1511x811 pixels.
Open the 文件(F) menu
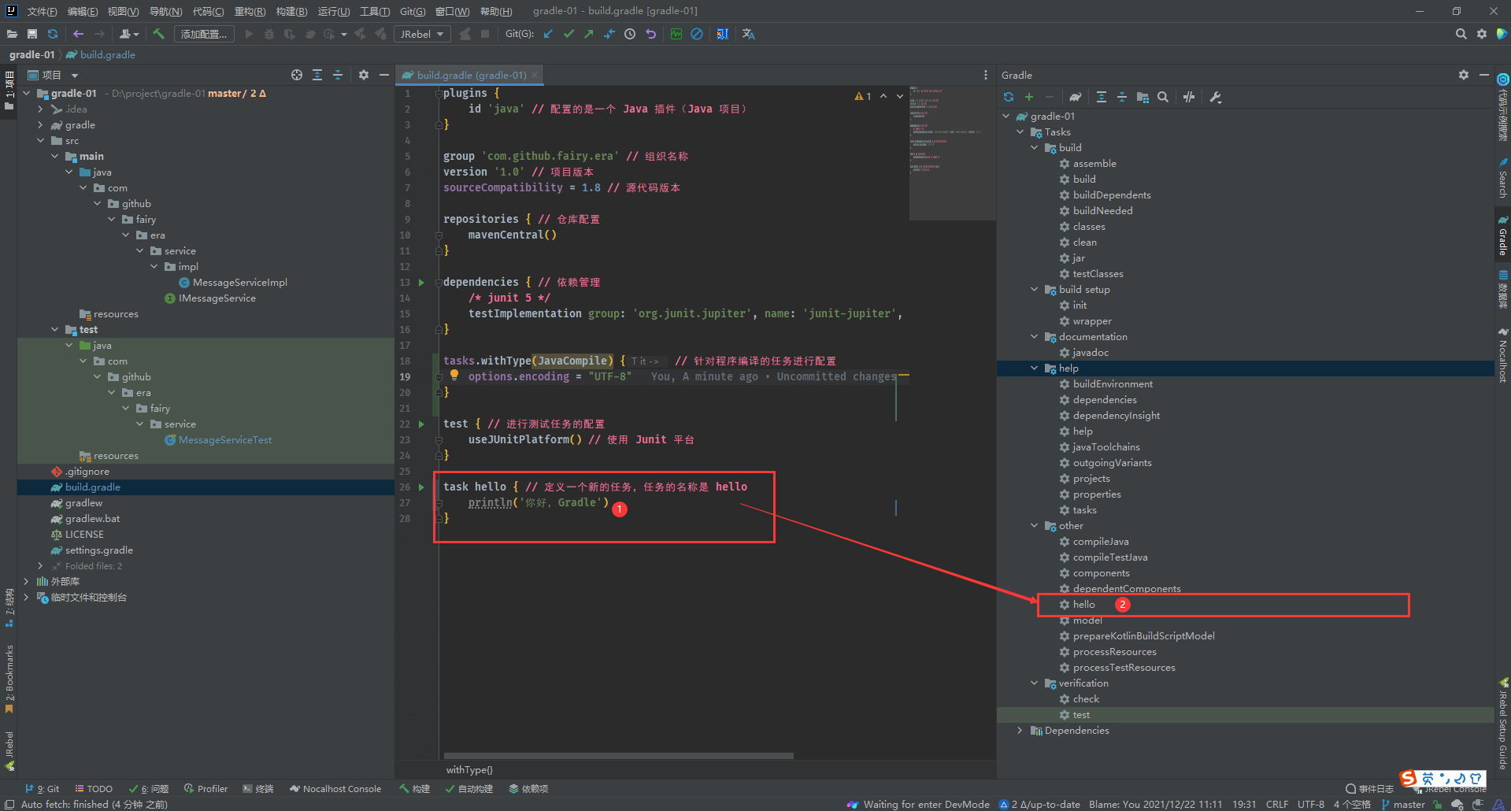[42, 11]
